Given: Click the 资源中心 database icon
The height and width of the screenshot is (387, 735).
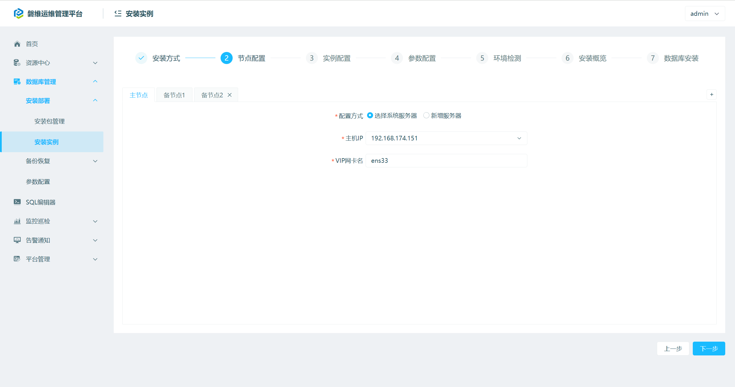Looking at the screenshot, I should point(17,63).
